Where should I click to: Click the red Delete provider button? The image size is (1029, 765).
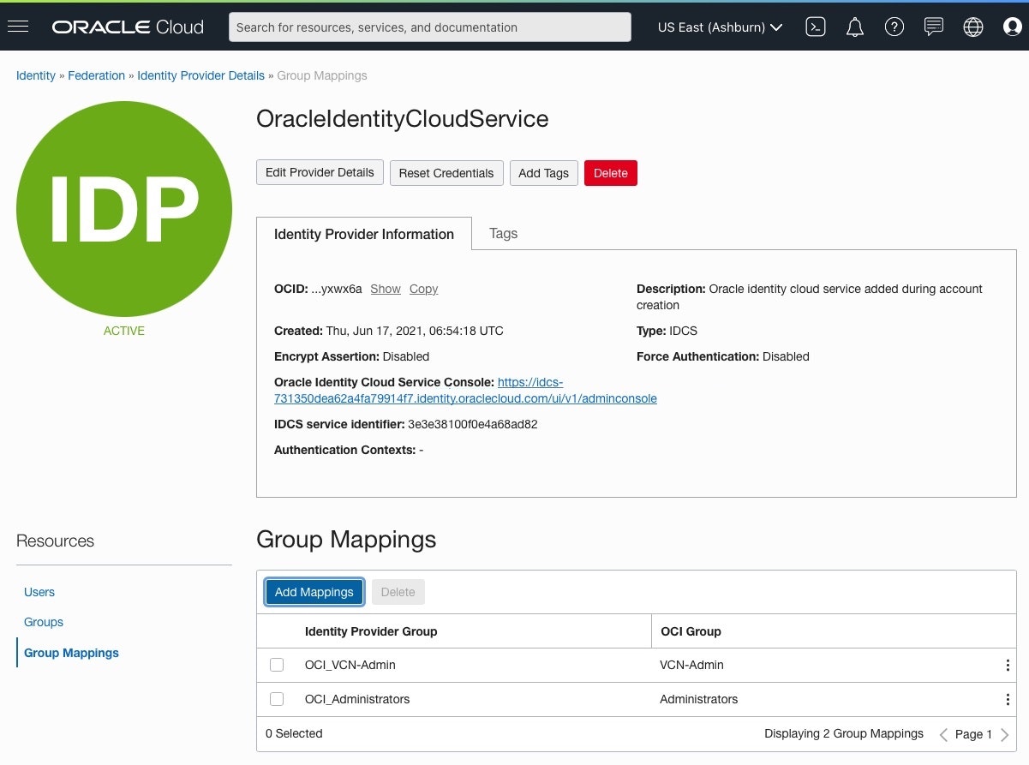[x=611, y=173]
